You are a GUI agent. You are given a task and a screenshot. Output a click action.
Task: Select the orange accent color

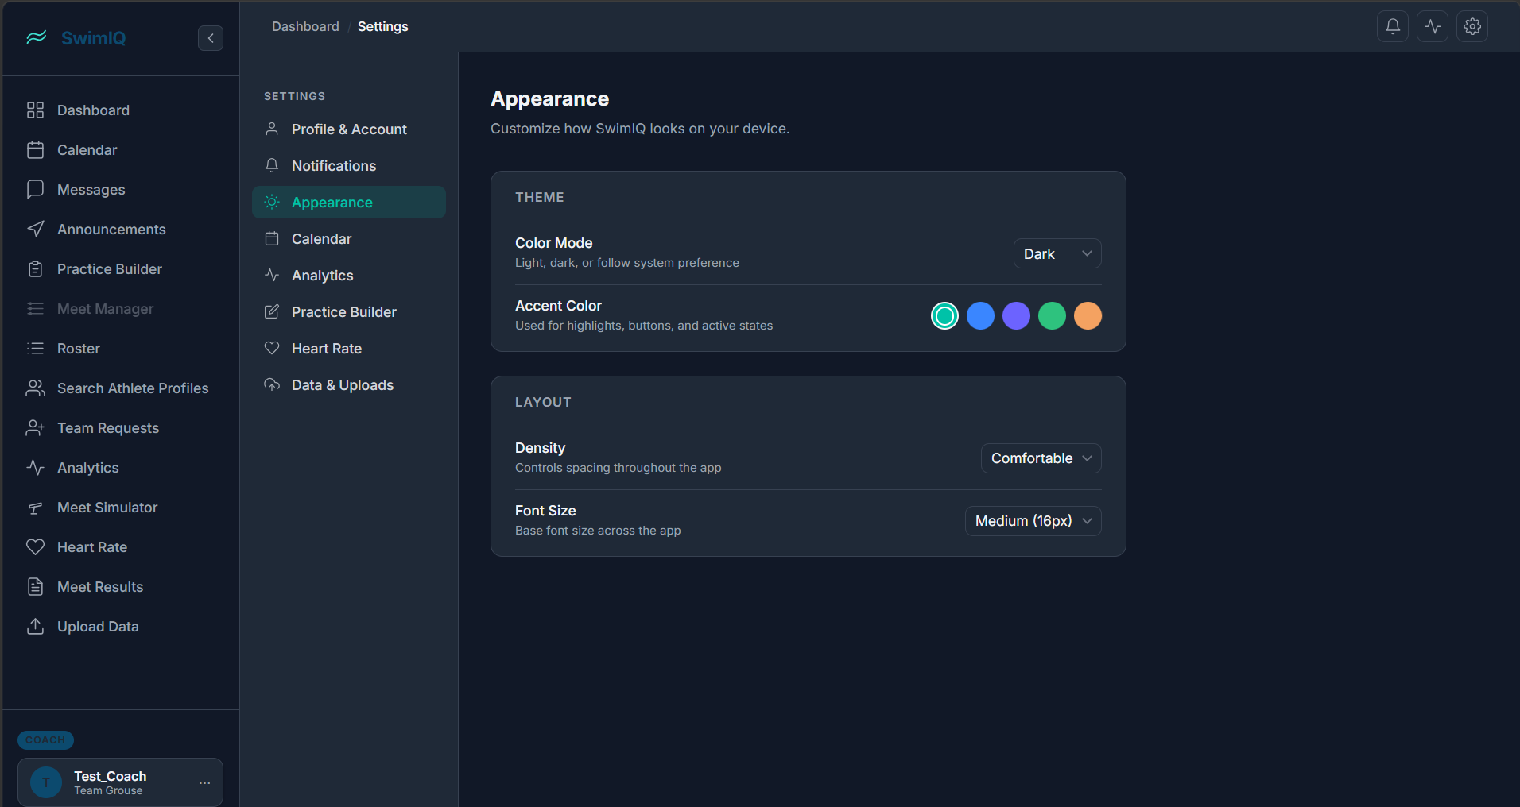(1088, 315)
